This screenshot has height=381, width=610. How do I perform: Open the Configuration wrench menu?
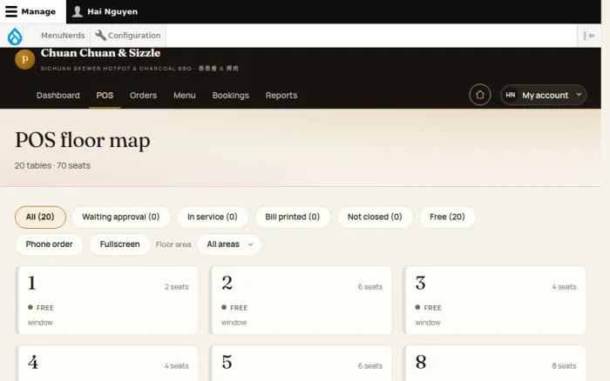[x=128, y=36]
